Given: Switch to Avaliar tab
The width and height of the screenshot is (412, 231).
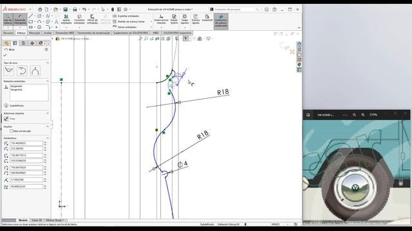Looking at the screenshot, I should (48, 33).
